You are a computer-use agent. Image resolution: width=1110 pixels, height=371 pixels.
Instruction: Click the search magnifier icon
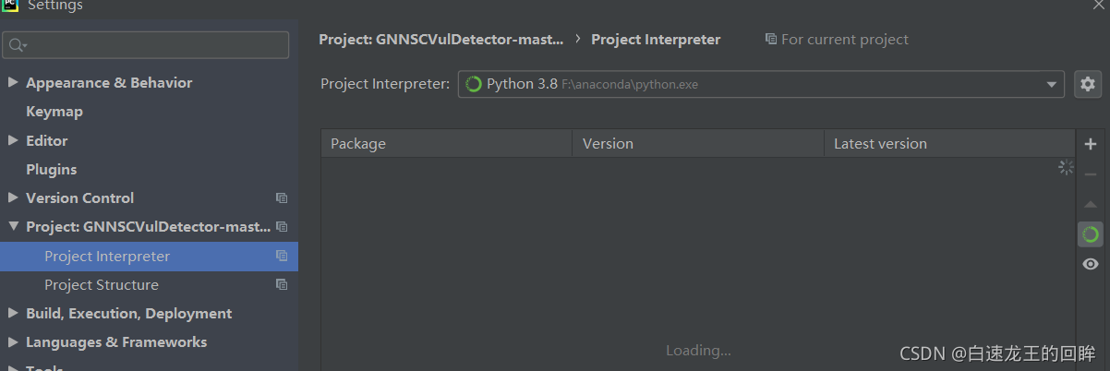tap(17, 44)
